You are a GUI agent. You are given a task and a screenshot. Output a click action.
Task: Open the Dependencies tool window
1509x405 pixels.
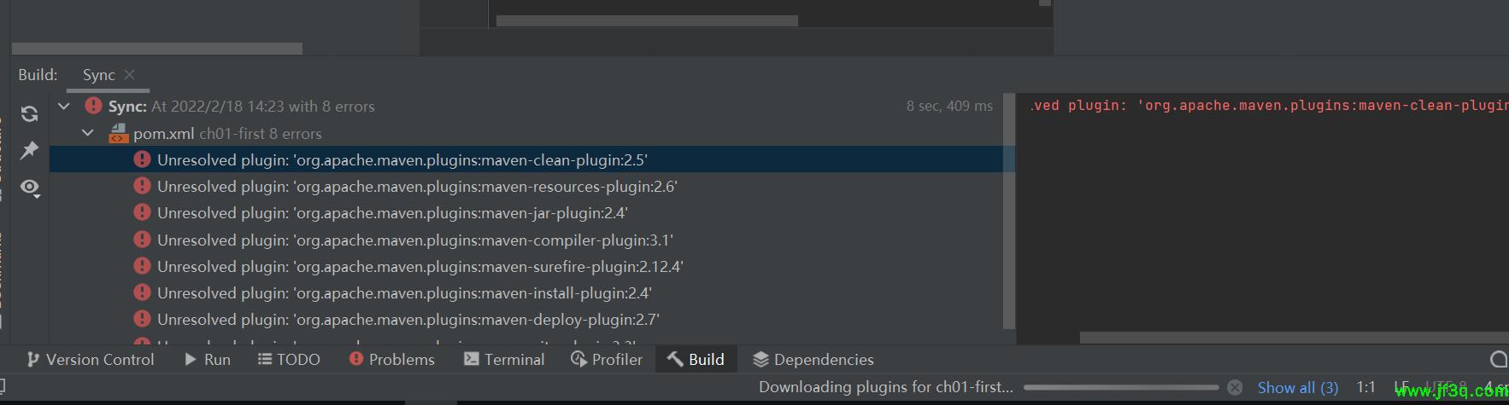click(813, 360)
